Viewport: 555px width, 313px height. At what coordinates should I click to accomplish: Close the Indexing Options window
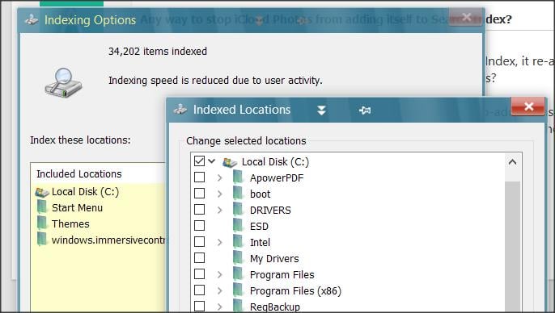click(x=466, y=17)
